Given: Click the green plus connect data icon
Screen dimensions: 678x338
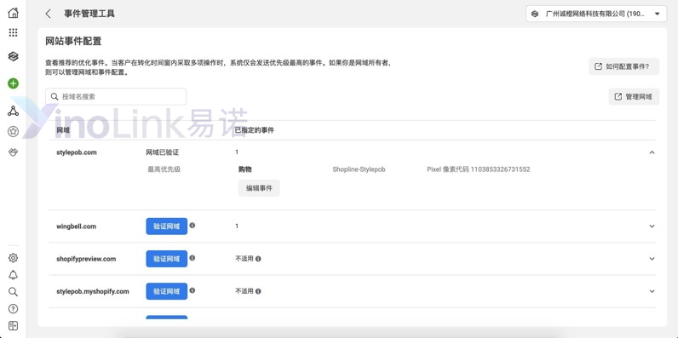Looking at the screenshot, I should tap(13, 83).
